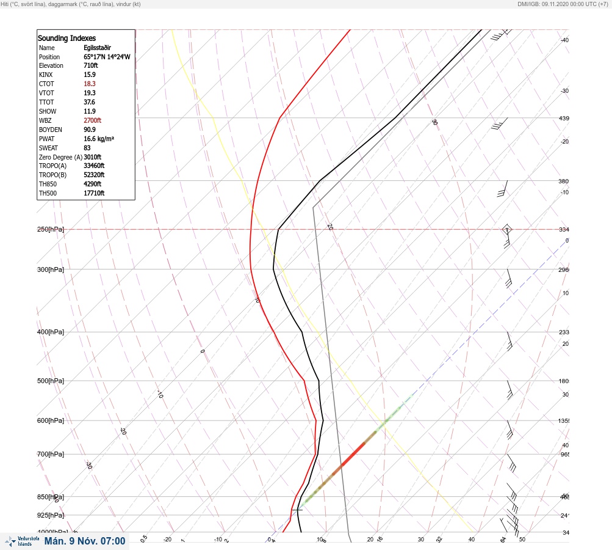Click the 600[hPa] pressure label
The width and height of the screenshot is (612, 550).
[51, 420]
